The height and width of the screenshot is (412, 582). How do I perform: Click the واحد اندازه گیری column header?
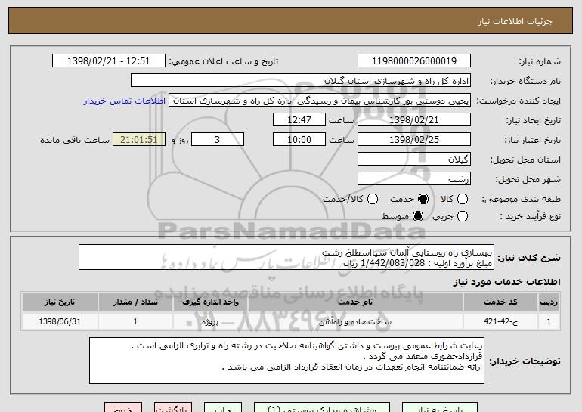210,302
